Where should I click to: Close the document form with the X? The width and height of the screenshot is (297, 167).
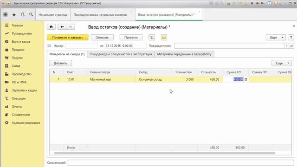coord(294,26)
